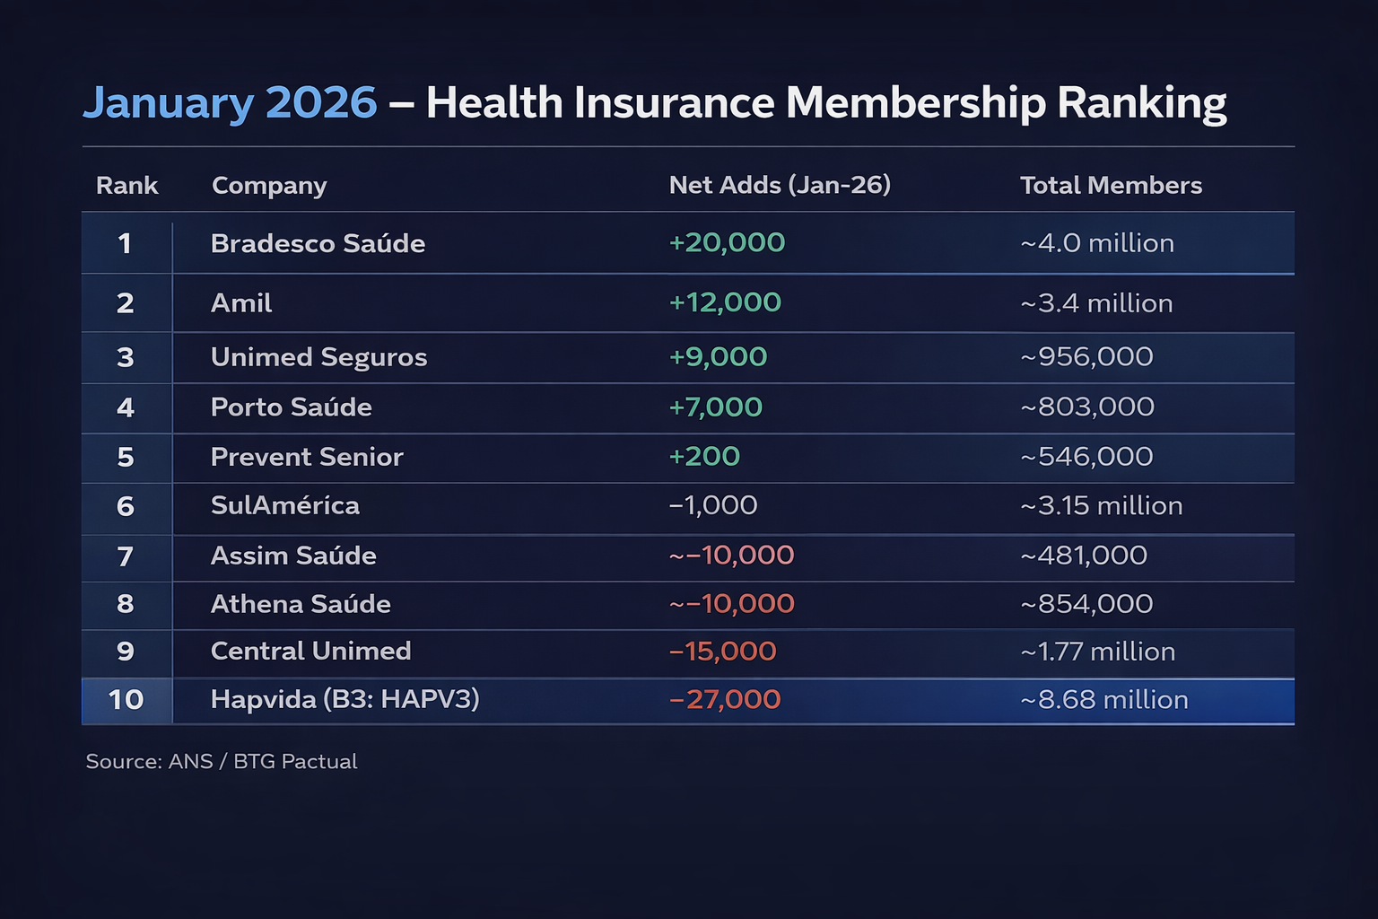Select SulAmérica's "–1,000" net adds value
Screen dimensions: 1378x919
(713, 505)
